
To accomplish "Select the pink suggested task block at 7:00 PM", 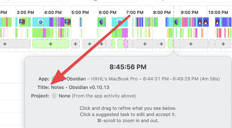I will pos(126,44).
